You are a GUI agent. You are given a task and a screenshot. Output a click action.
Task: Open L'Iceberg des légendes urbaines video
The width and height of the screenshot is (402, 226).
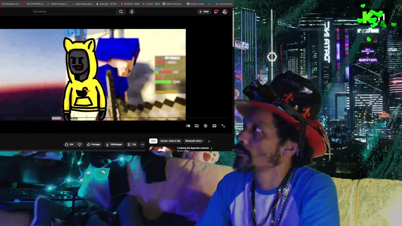click(193, 149)
